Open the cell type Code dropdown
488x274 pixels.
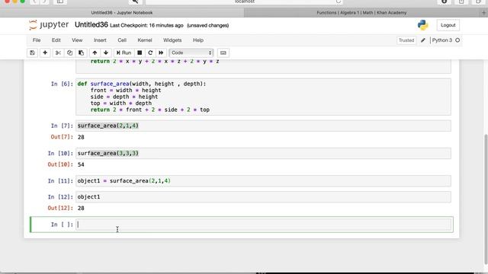click(x=191, y=53)
